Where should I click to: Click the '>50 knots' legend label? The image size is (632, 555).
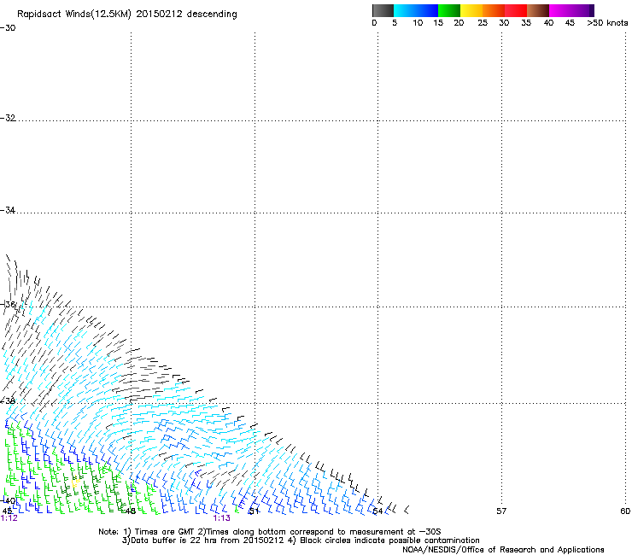(607, 23)
